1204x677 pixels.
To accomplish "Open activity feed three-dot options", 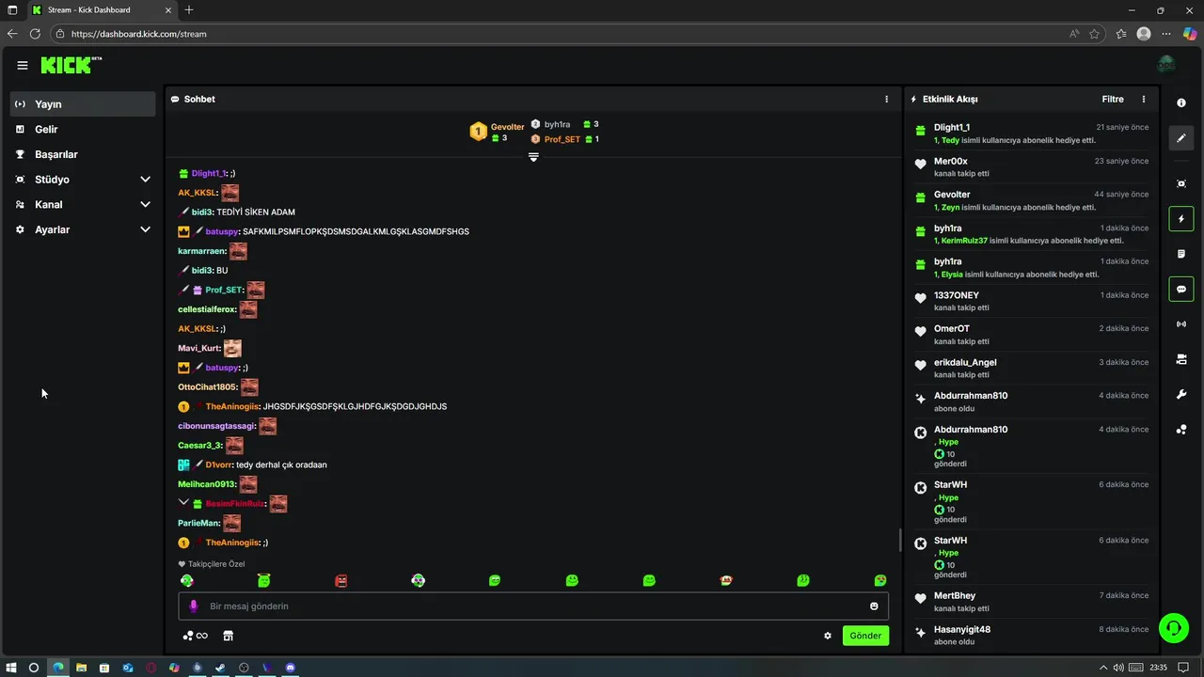I will [1144, 99].
